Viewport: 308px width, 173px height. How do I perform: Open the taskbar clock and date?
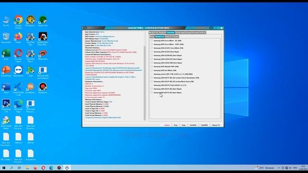pyautogui.click(x=303, y=168)
